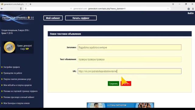This screenshot has width=195, height=110.
Task: Open Реклама на стартовой странице серфинга
Action: (20, 91)
